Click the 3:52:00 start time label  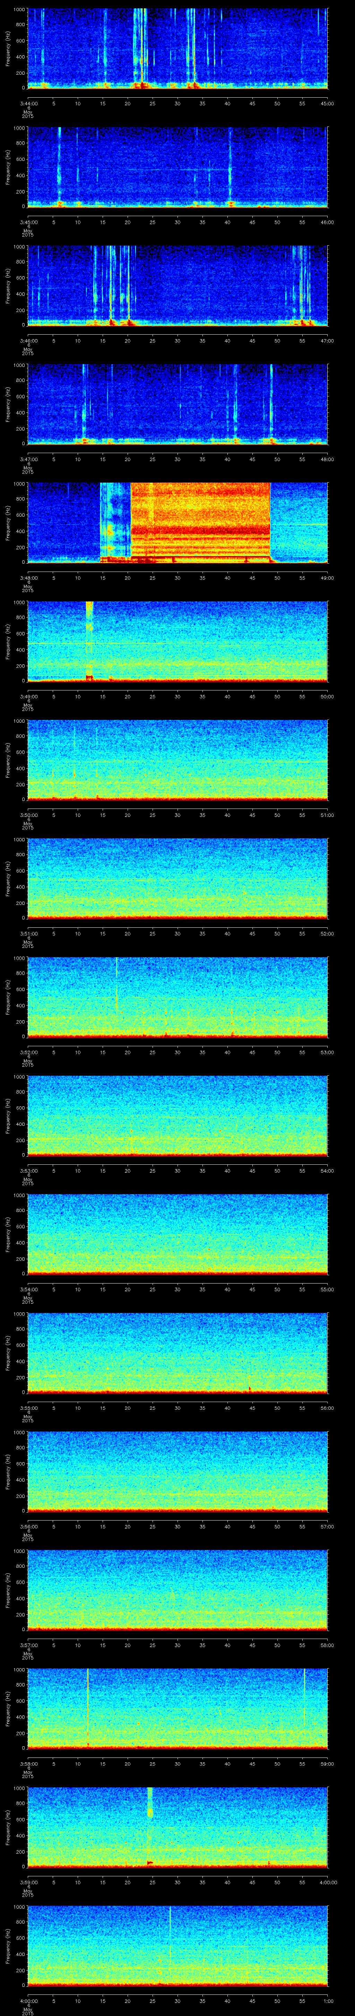coord(28,1052)
